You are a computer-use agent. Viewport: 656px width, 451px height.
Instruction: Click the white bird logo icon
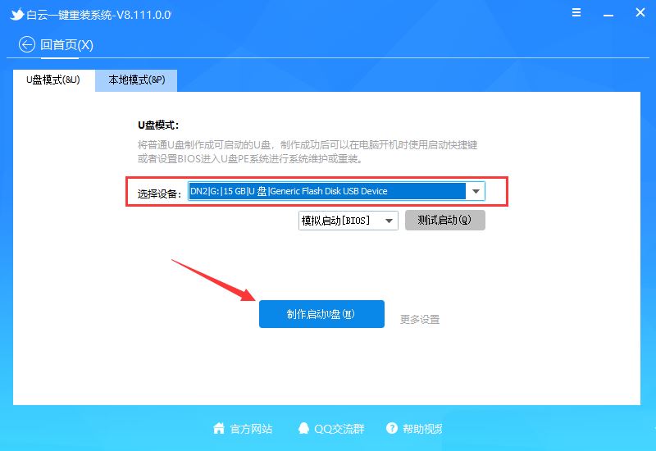coord(17,14)
